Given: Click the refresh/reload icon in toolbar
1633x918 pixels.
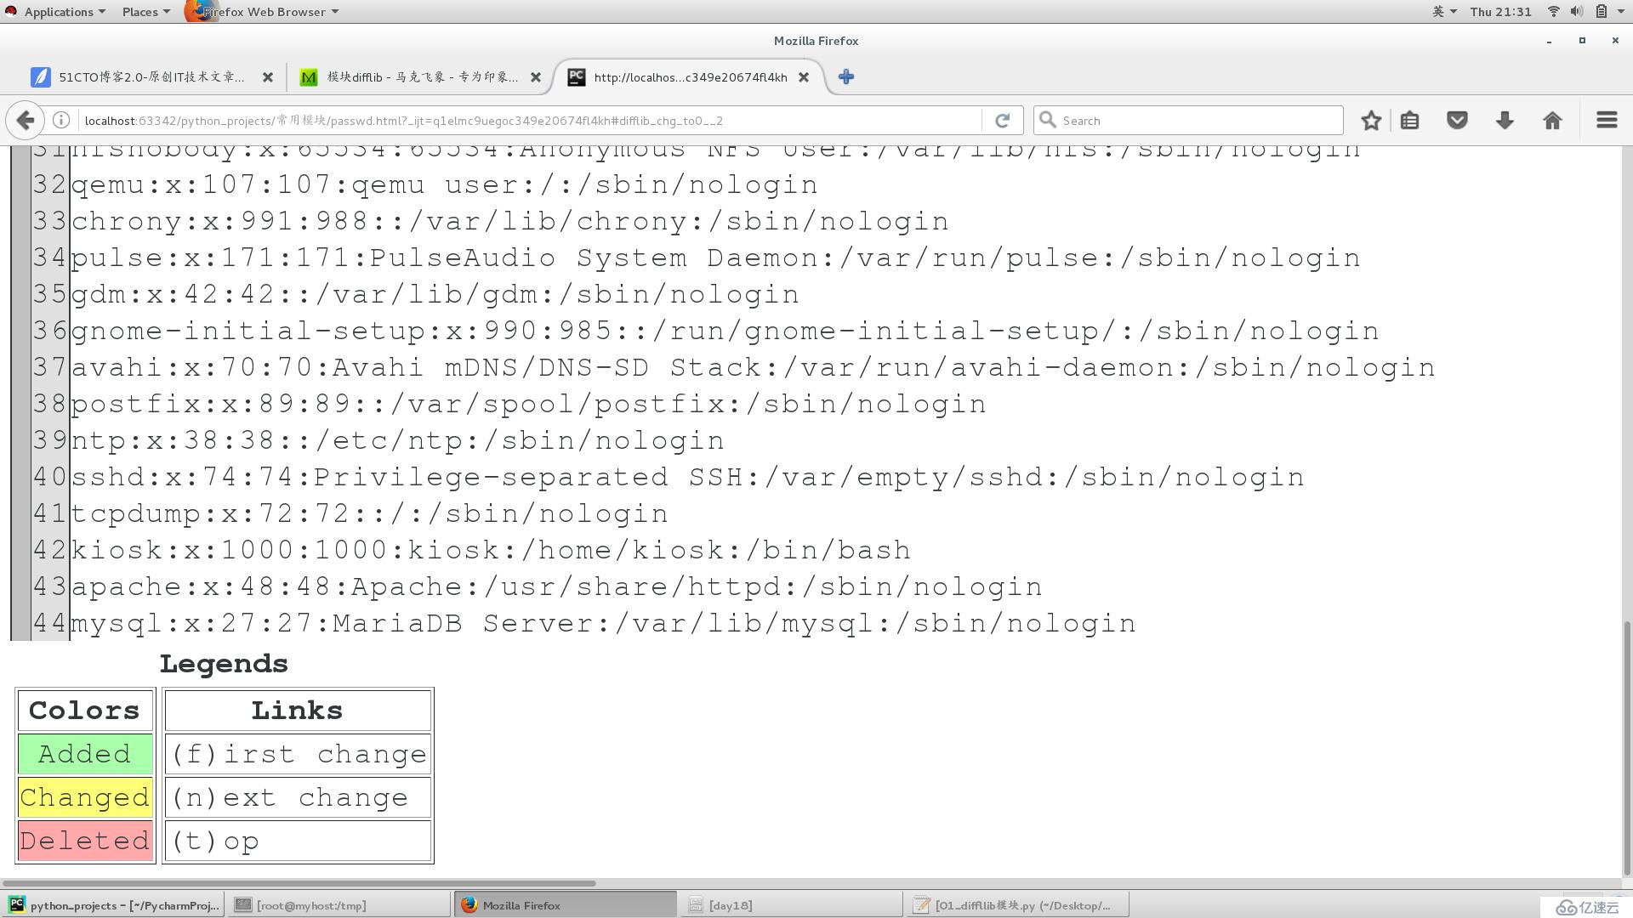Looking at the screenshot, I should (x=1002, y=120).
